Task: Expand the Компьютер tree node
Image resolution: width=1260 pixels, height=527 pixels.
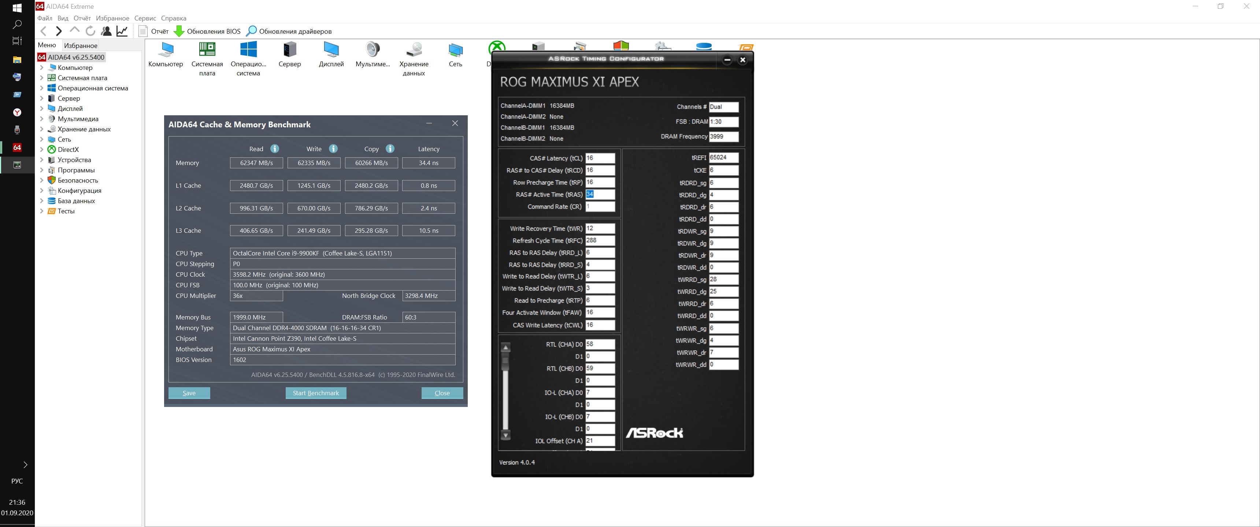Action: click(x=42, y=67)
